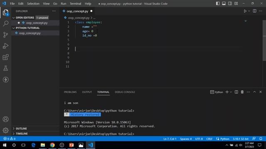This screenshot has height=149, width=266.
Task: Select language mode Python in status bar
Action: (x=224, y=139)
